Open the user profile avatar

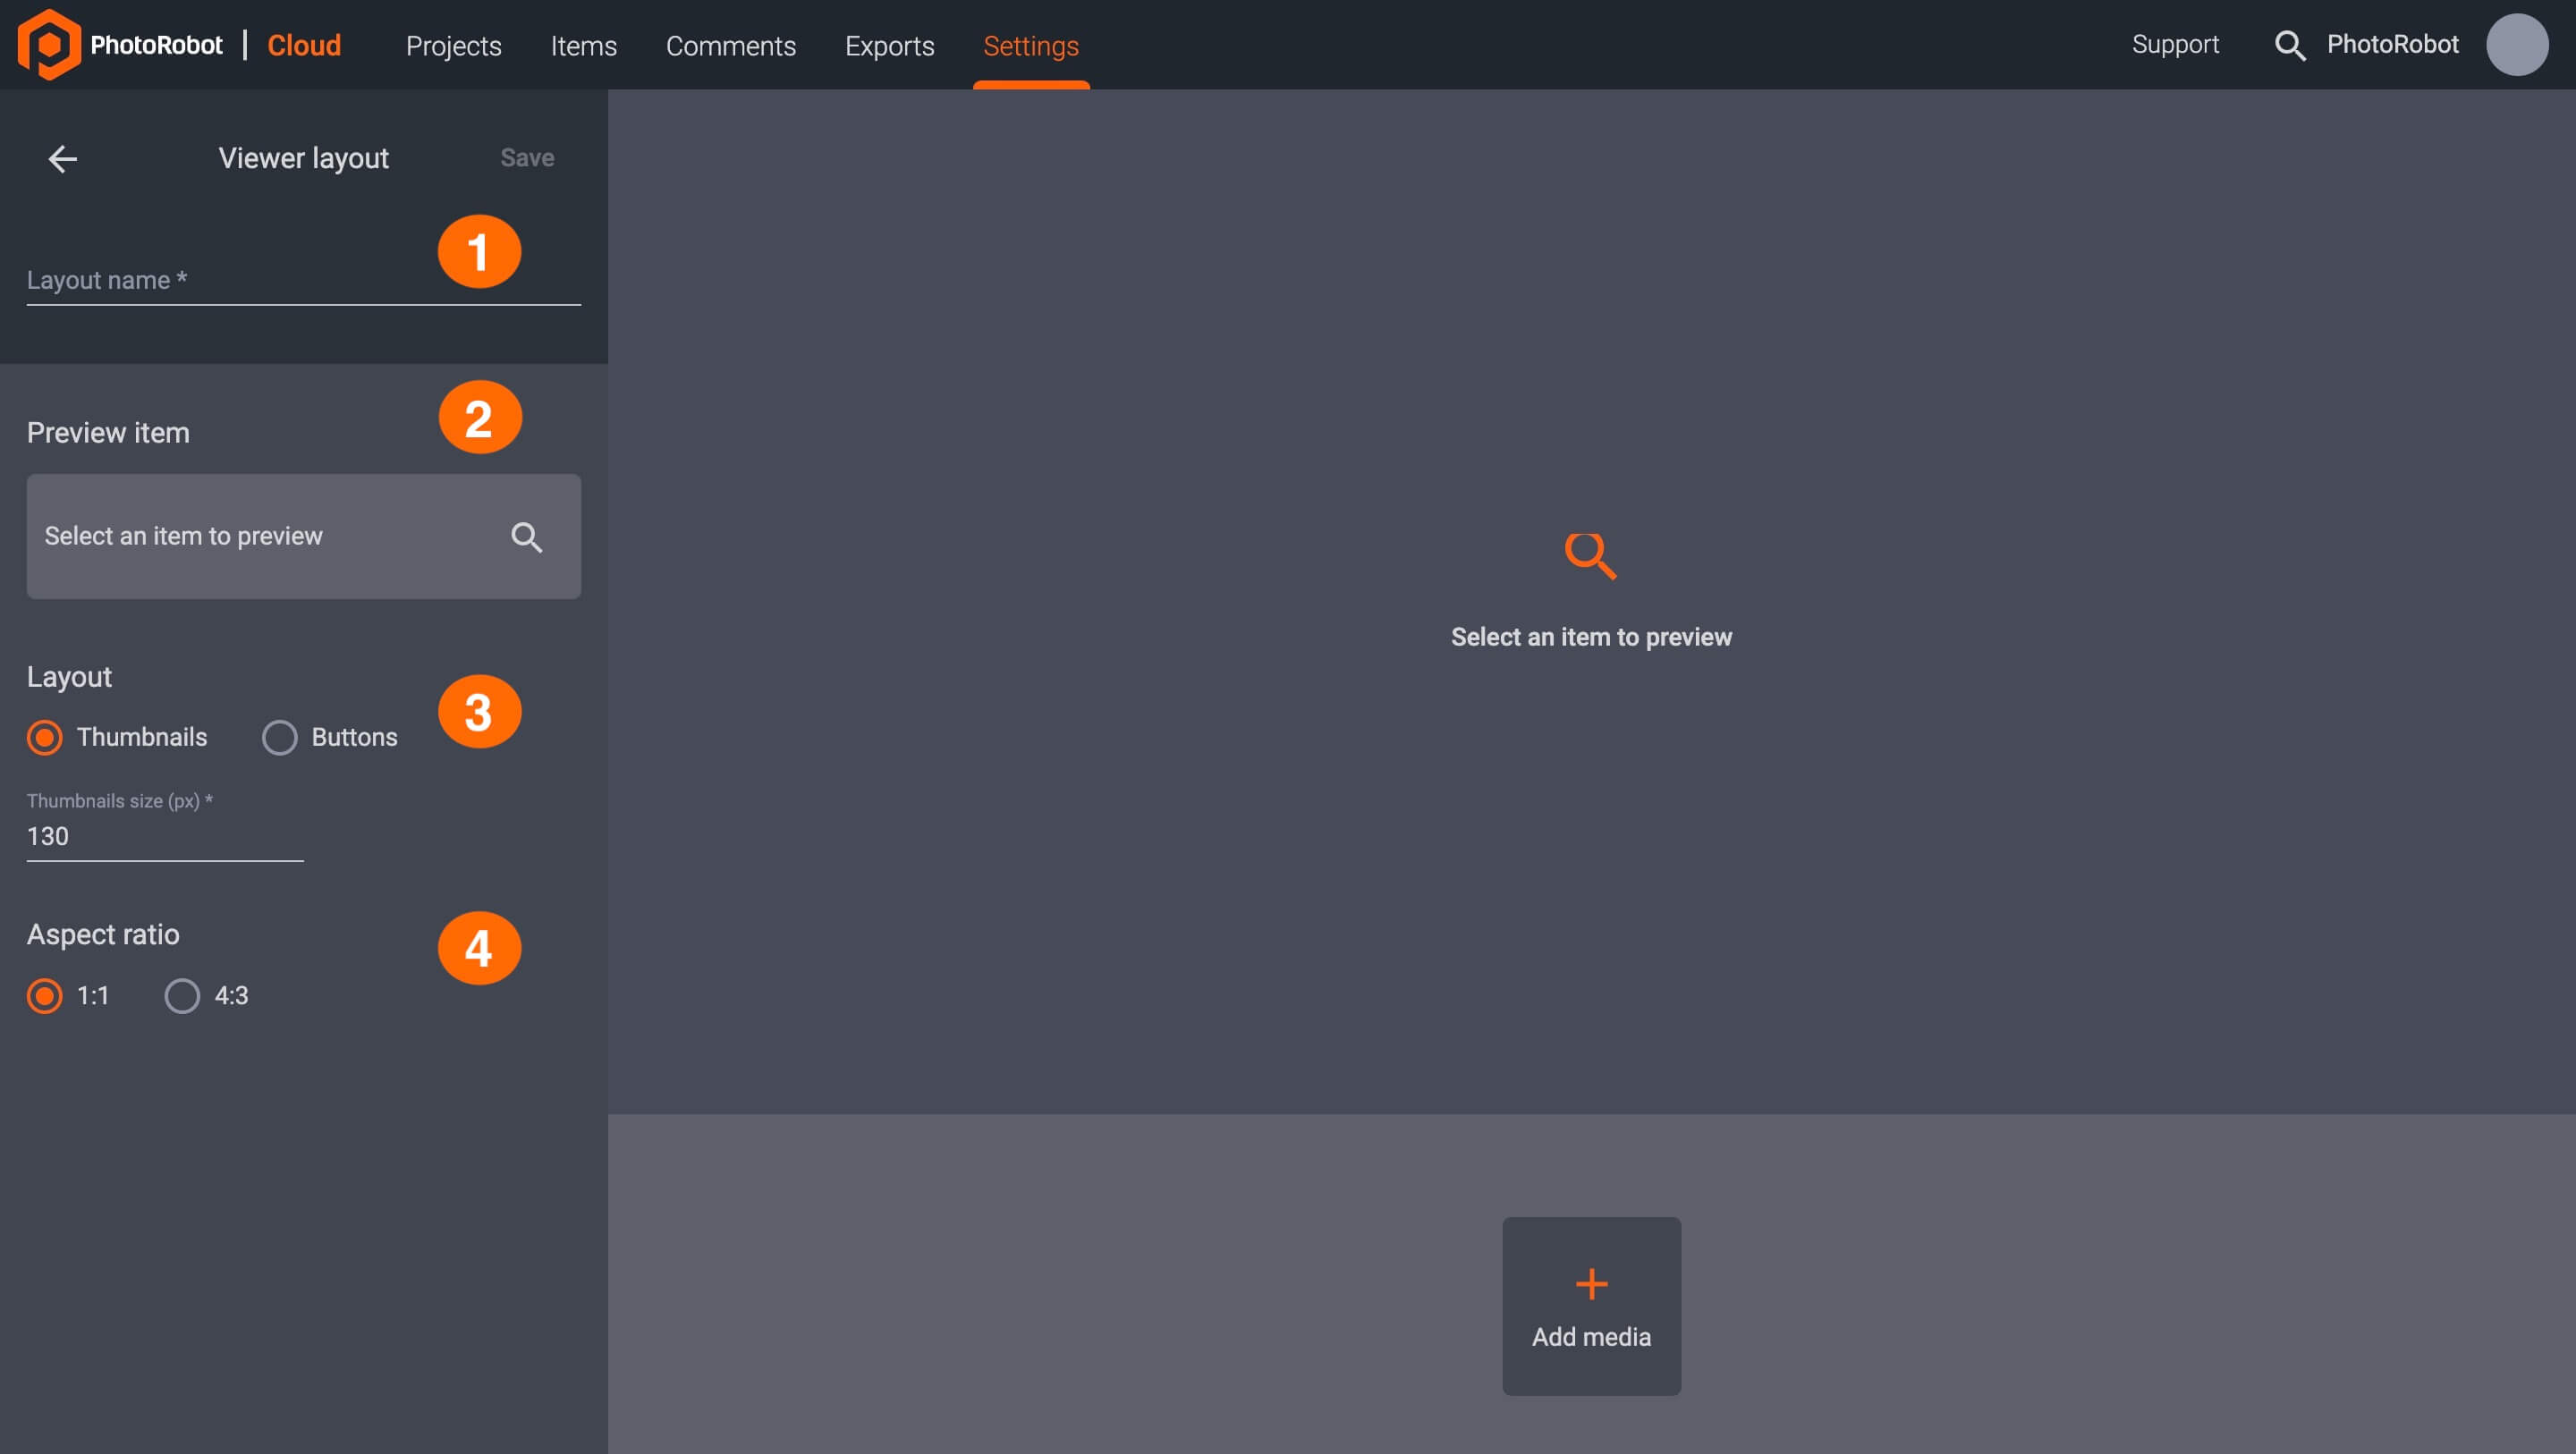[x=2517, y=44]
